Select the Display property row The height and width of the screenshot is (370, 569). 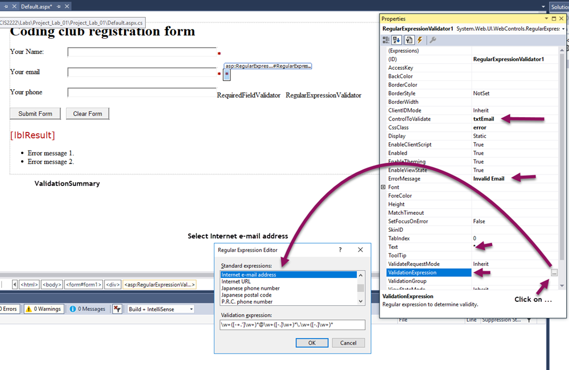[x=472, y=136]
